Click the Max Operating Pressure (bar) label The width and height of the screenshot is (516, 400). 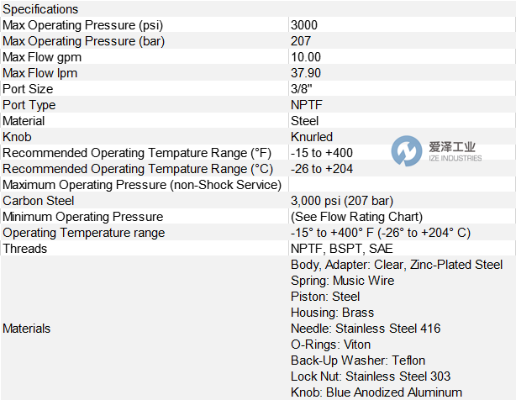[84, 41]
